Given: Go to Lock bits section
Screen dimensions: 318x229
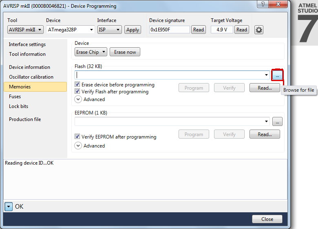Looking at the screenshot, I should [x=18, y=106].
